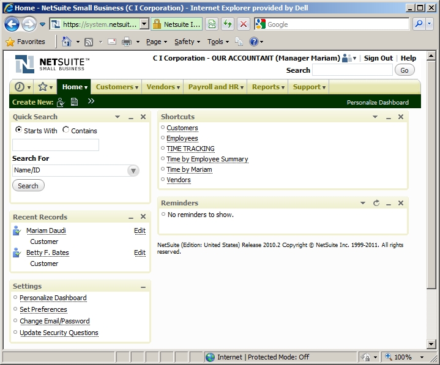This screenshot has width=440, height=365.
Task: Click the browser Help question-mark icon
Action: pos(254,42)
